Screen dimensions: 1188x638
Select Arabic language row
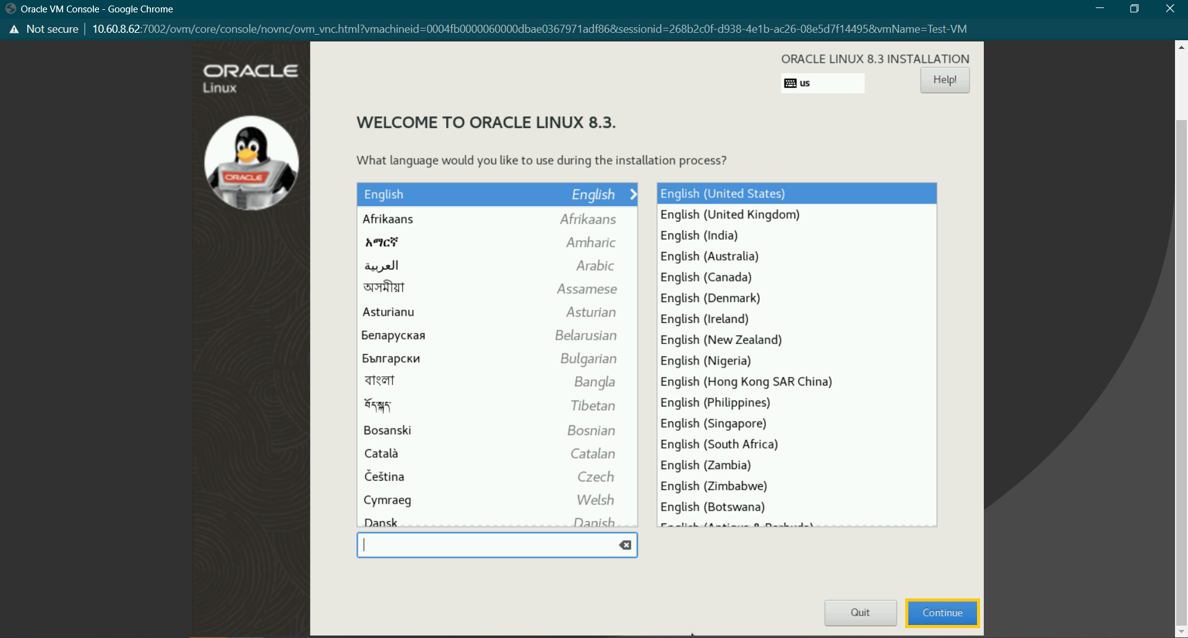[497, 265]
